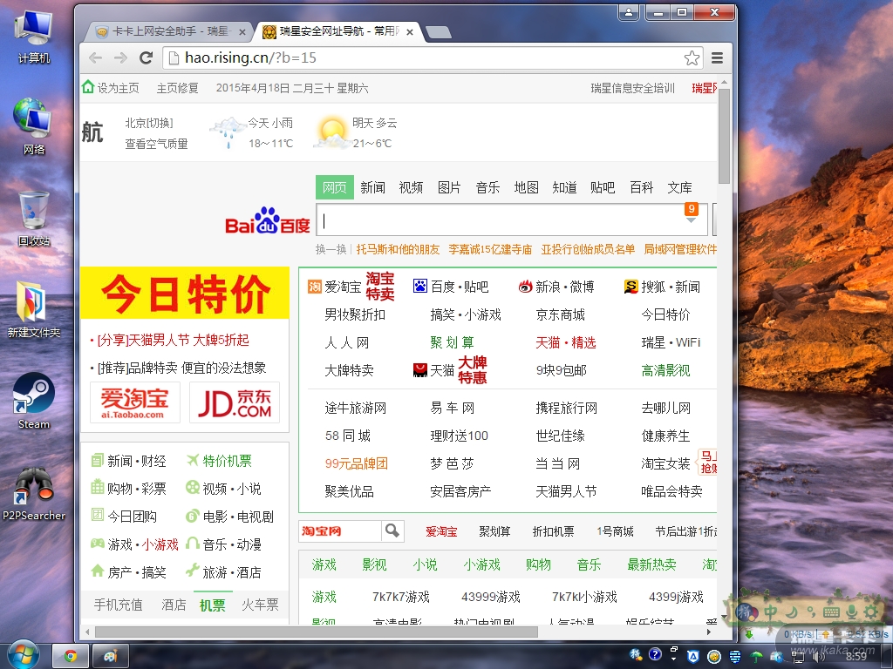Open 高清影视 link
The image size is (893, 669).
665,370
